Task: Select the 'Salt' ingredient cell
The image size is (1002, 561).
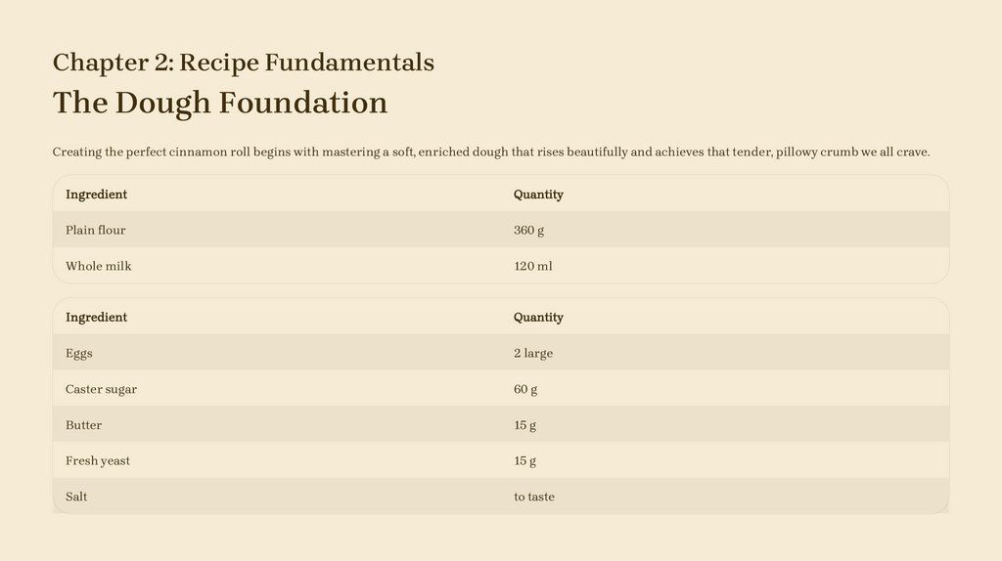Action: click(x=76, y=496)
